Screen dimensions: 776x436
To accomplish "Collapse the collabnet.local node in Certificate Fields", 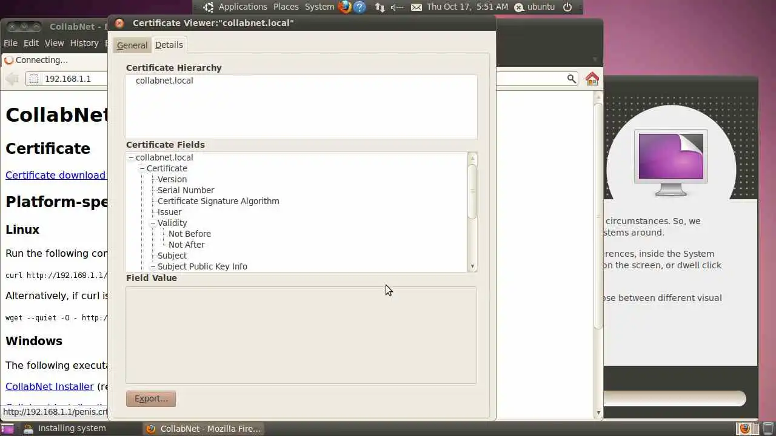I will tap(131, 157).
